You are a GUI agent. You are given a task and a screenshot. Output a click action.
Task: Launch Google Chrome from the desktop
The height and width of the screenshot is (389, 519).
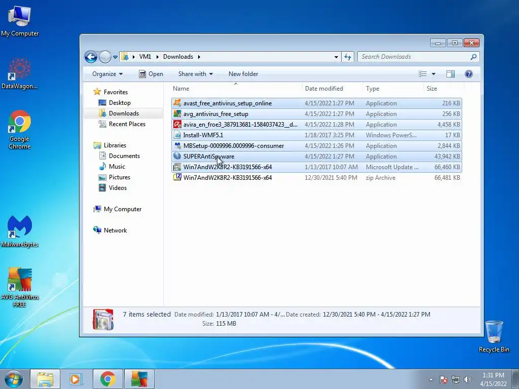point(20,130)
